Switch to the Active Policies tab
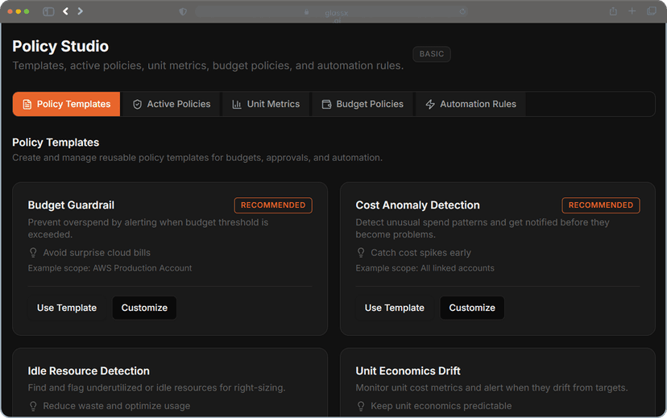Screen dimensions: 667x418 click(172, 104)
